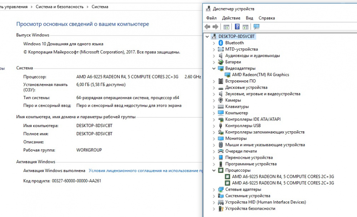
Task: Click Активация Windows выполнена status text
Action: [54, 171]
